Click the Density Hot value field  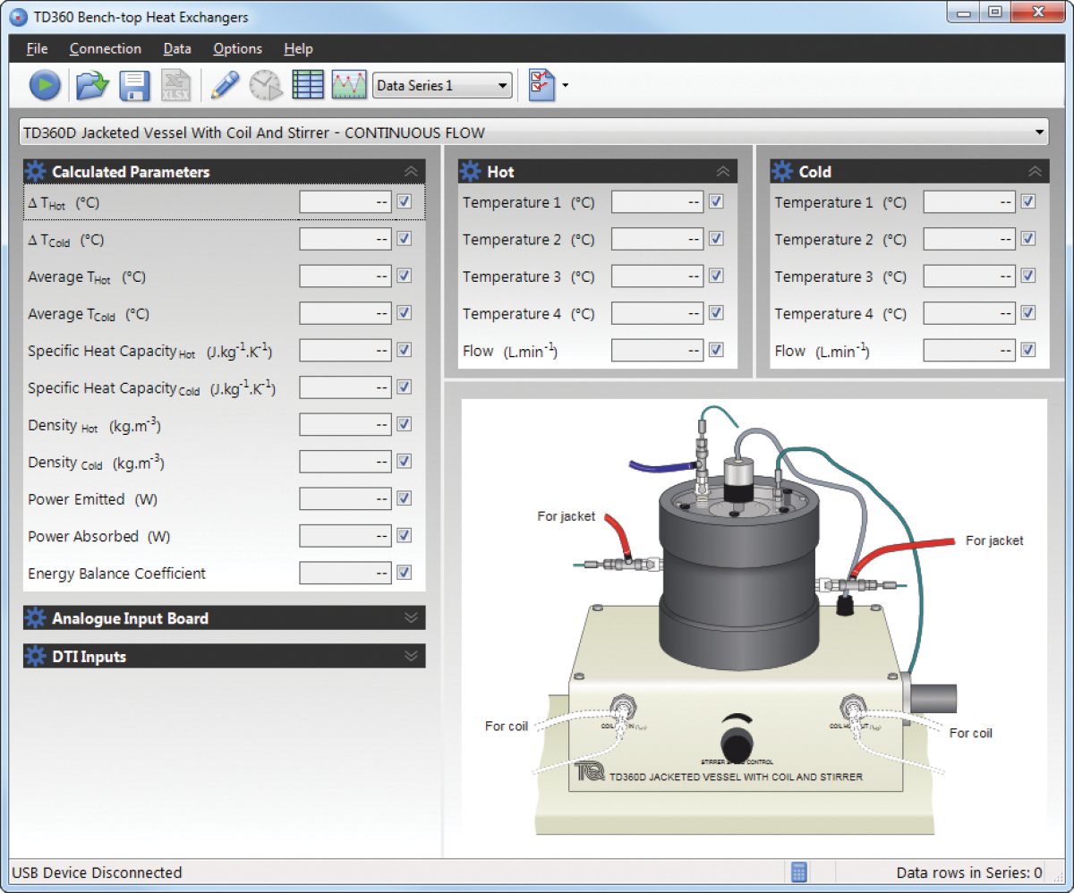point(345,425)
